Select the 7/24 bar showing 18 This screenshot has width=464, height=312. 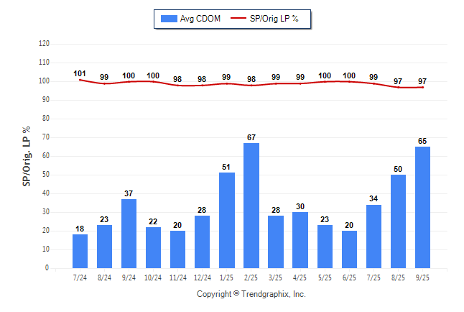80,251
